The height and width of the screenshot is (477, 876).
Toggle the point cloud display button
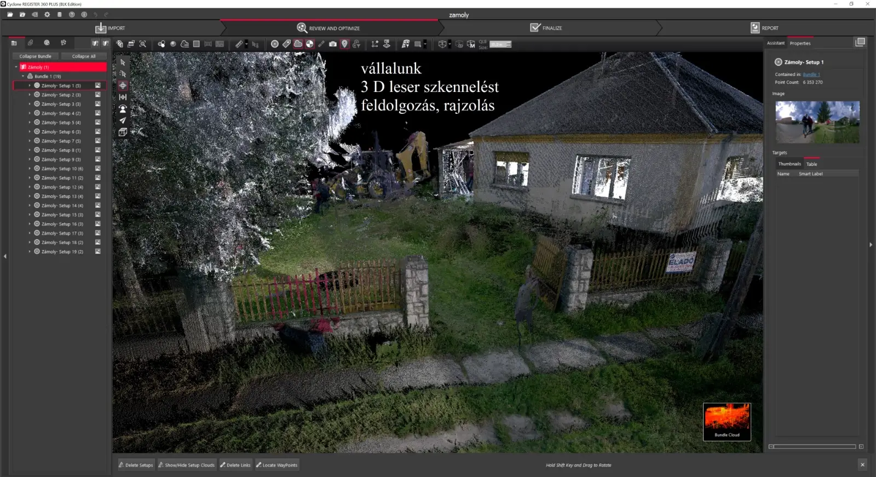[x=298, y=44]
